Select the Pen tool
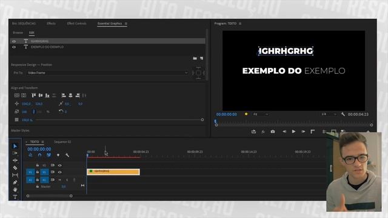388x218 pixels. tap(15, 182)
